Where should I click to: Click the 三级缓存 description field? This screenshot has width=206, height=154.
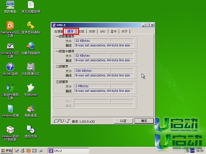click(x=104, y=91)
